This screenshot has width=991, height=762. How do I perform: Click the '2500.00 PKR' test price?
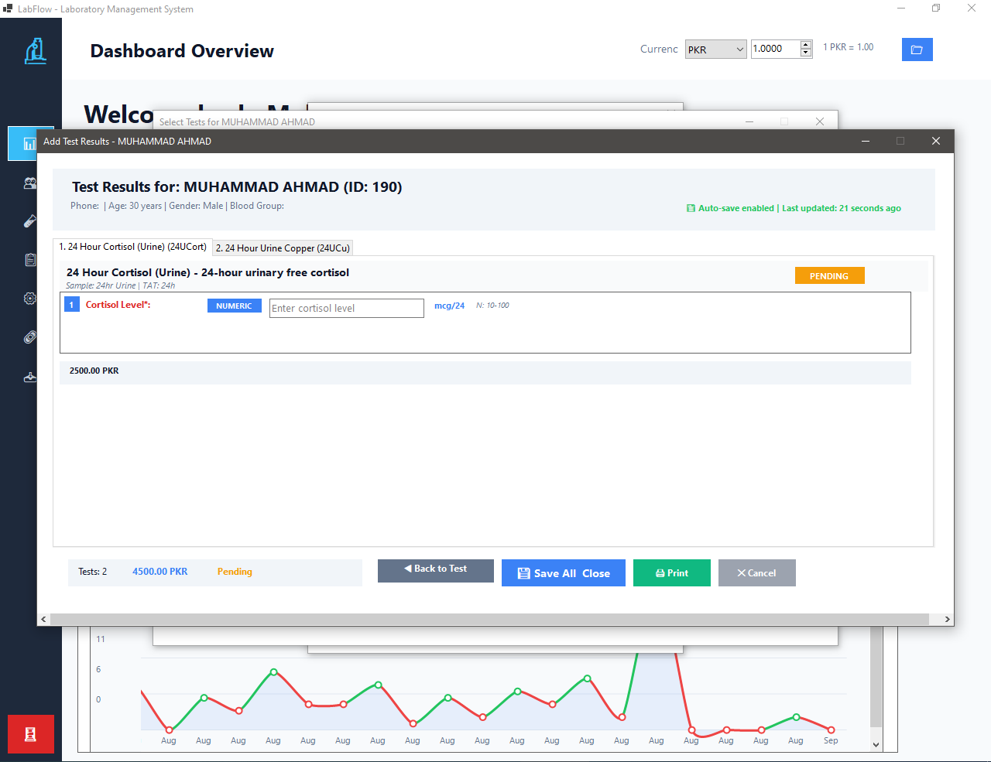[94, 371]
